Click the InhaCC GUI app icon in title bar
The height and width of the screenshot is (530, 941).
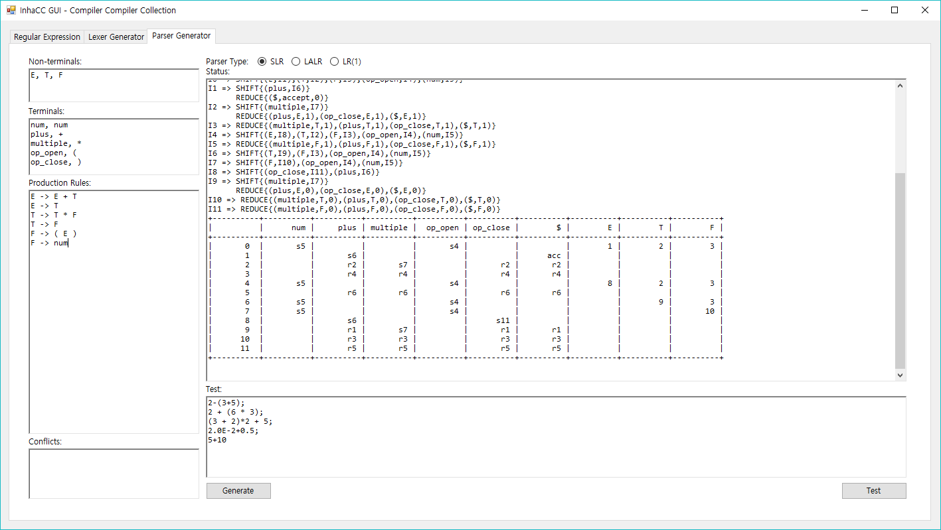coord(11,10)
